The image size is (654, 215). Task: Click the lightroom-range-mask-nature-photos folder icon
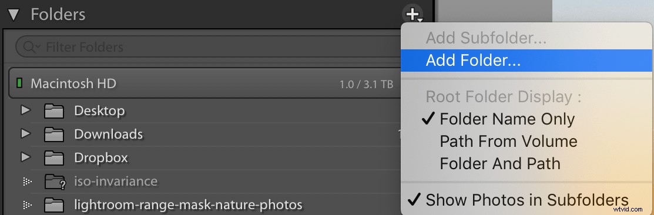click(54, 206)
